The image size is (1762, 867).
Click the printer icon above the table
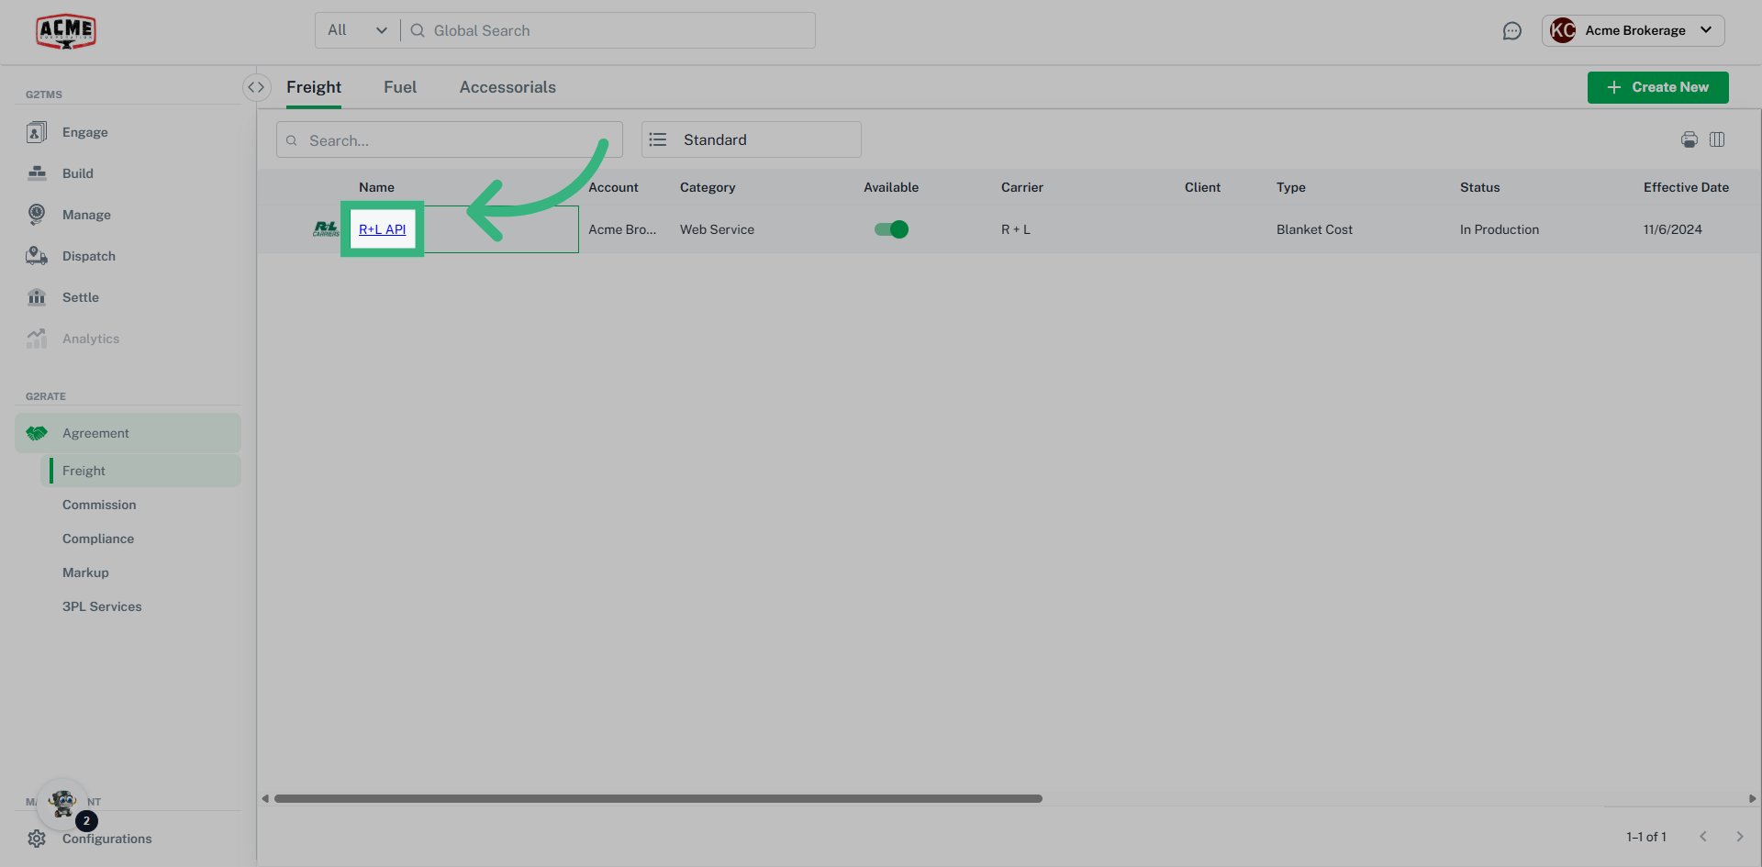pyautogui.click(x=1690, y=139)
